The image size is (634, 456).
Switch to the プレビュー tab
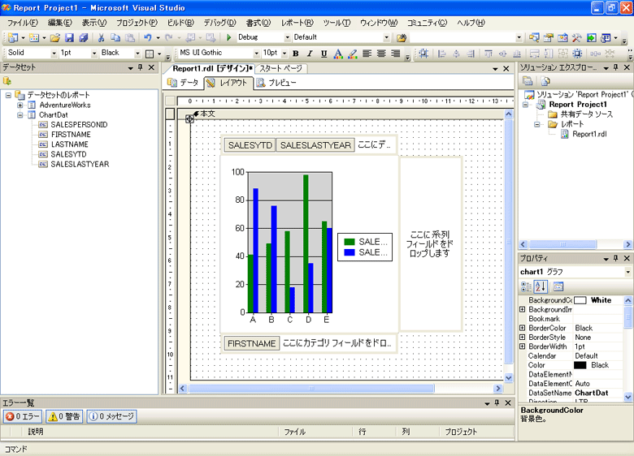(x=276, y=83)
